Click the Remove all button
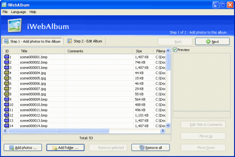 [x=151, y=148]
